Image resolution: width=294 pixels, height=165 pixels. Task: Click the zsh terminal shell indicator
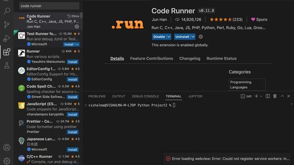point(246,96)
